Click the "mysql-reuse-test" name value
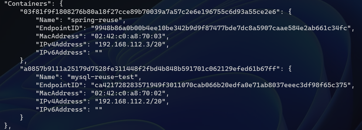This screenshot has width=362, height=130. 102,77
